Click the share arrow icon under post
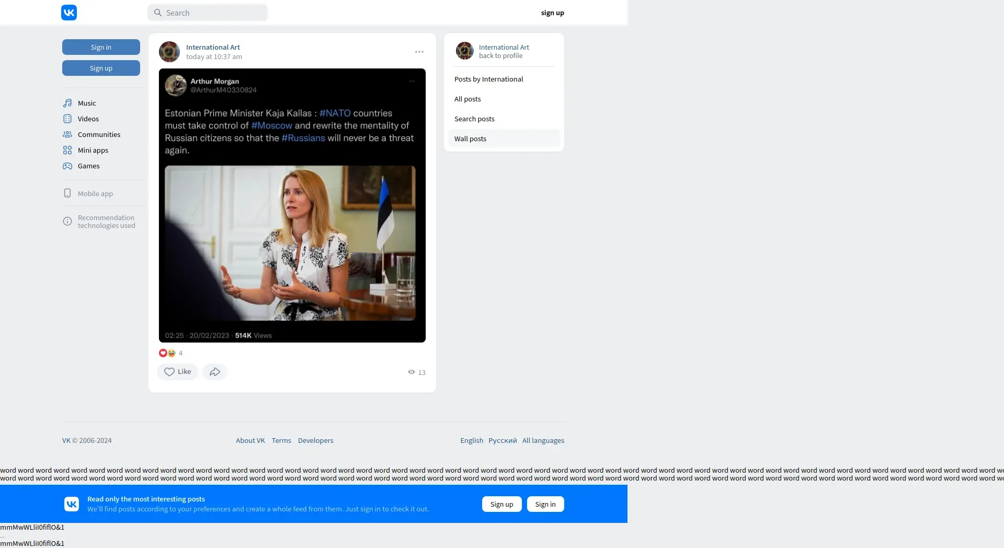This screenshot has width=1004, height=548. [x=215, y=372]
